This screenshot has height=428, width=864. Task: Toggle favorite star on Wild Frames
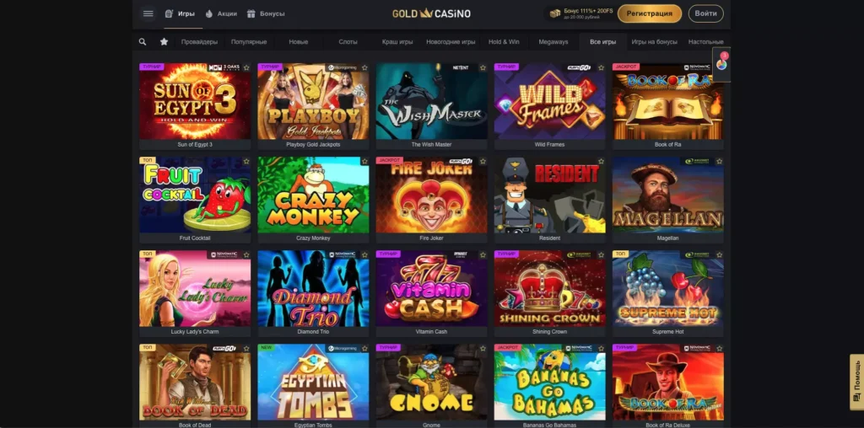coord(601,67)
